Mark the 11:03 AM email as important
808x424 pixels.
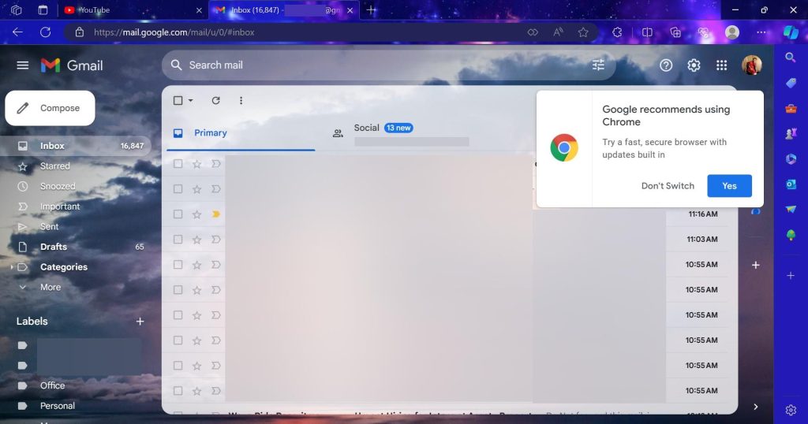coord(216,240)
